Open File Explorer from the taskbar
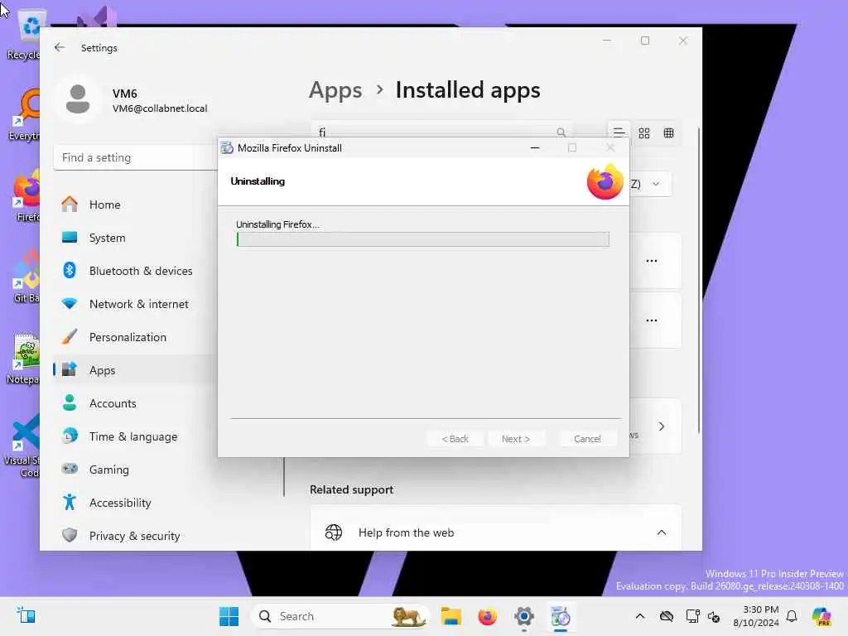Image resolution: width=848 pixels, height=636 pixels. pos(450,616)
